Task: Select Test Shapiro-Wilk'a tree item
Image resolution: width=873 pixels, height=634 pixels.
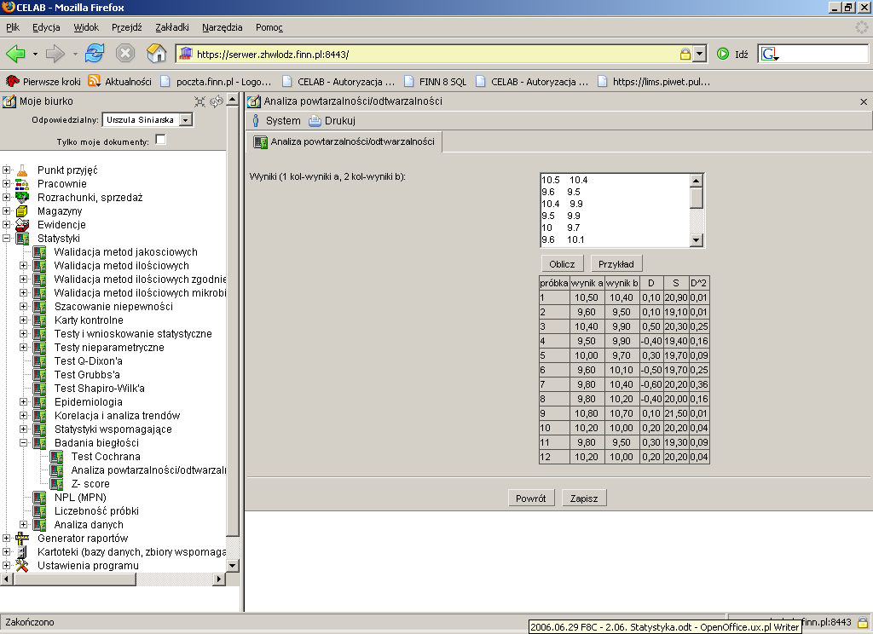Action: (99, 389)
